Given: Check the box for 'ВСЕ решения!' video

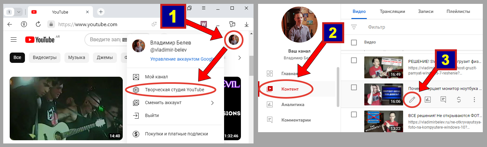Looking at the screenshot, I should pos(354,114).
